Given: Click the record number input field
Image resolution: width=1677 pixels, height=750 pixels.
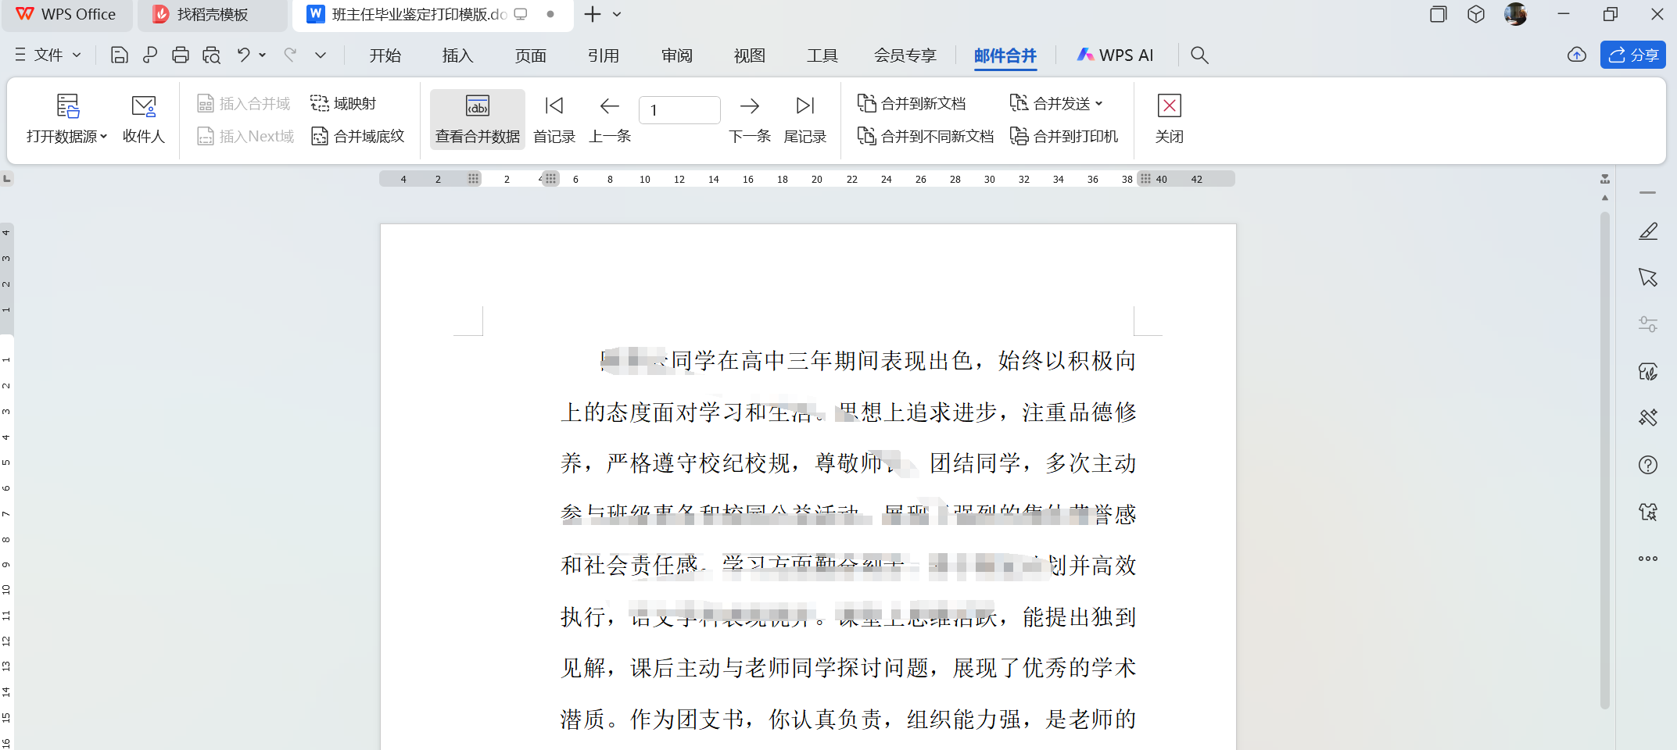Looking at the screenshot, I should (x=679, y=110).
